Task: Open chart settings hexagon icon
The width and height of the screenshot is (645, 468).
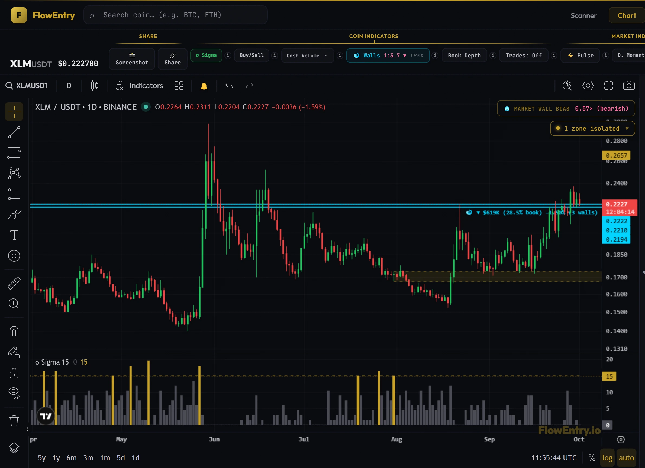Action: [x=588, y=86]
